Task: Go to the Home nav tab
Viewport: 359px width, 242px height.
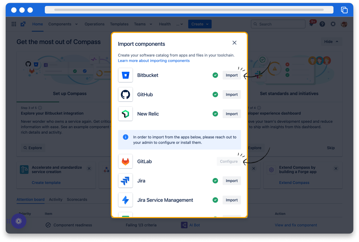Action: tap(37, 24)
